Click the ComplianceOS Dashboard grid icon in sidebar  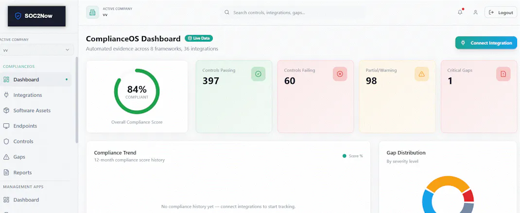point(6,79)
